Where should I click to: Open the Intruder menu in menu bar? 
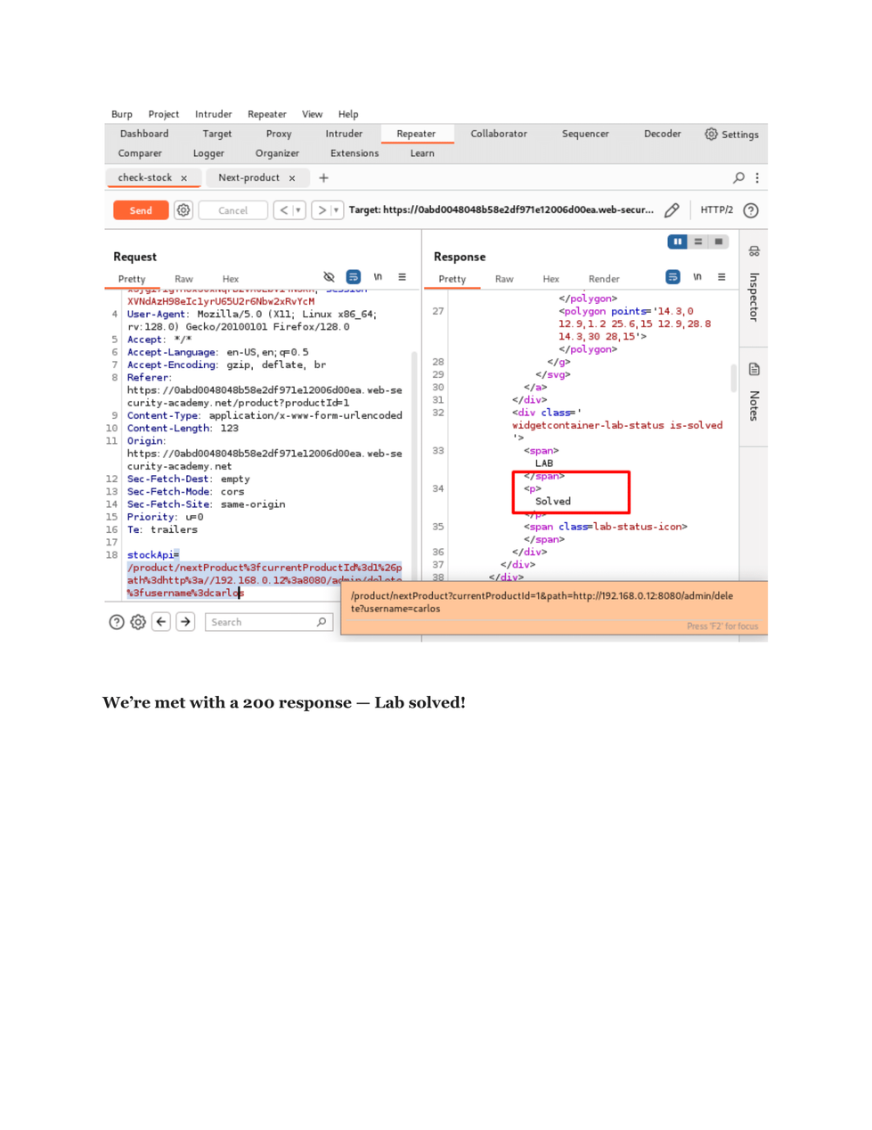[213, 114]
